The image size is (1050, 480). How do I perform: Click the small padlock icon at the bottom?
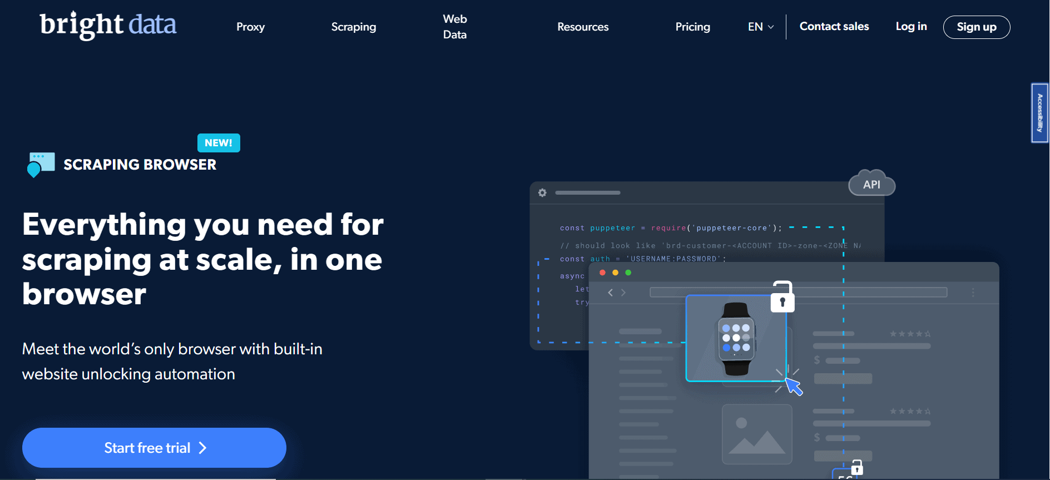[x=857, y=467]
